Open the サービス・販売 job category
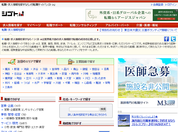The height and width of the screenshot is (132, 178). tap(10, 123)
